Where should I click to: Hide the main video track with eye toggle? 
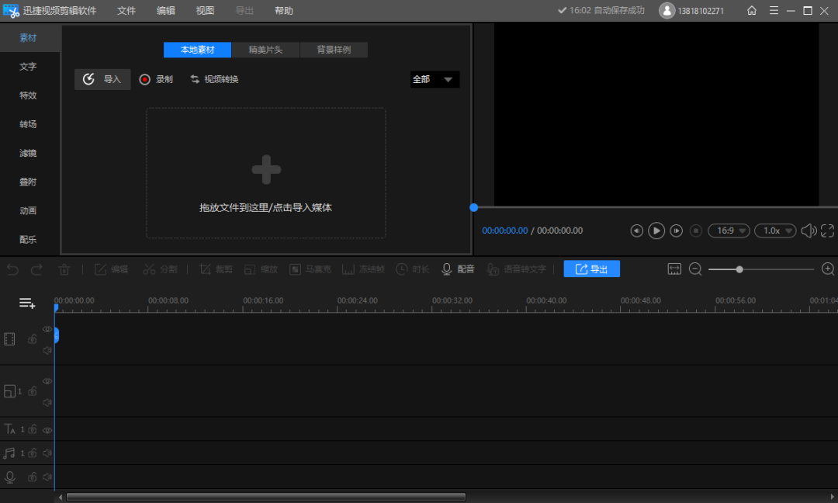click(47, 328)
